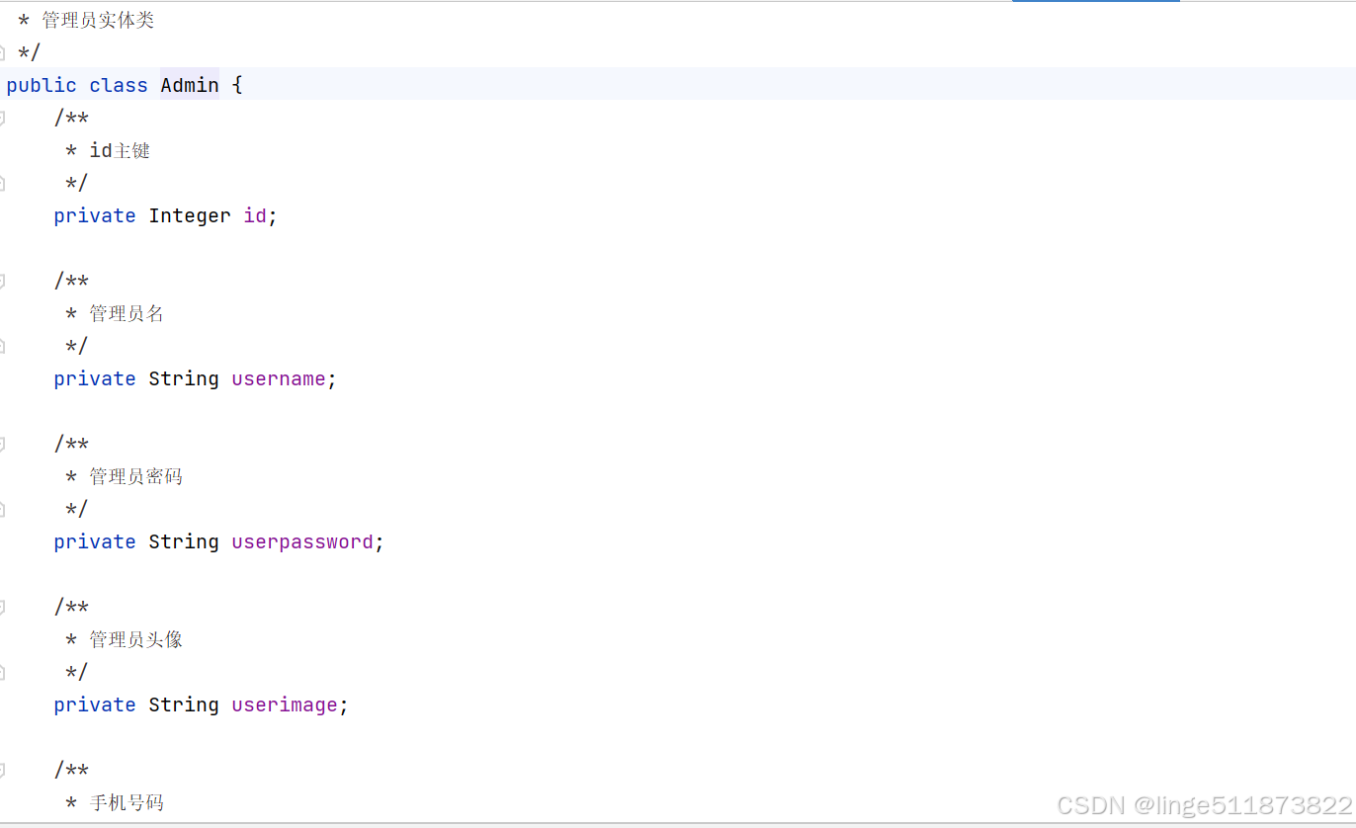Click 'private' keyword on the Integer id line
The width and height of the screenshot is (1356, 828).
[95, 215]
